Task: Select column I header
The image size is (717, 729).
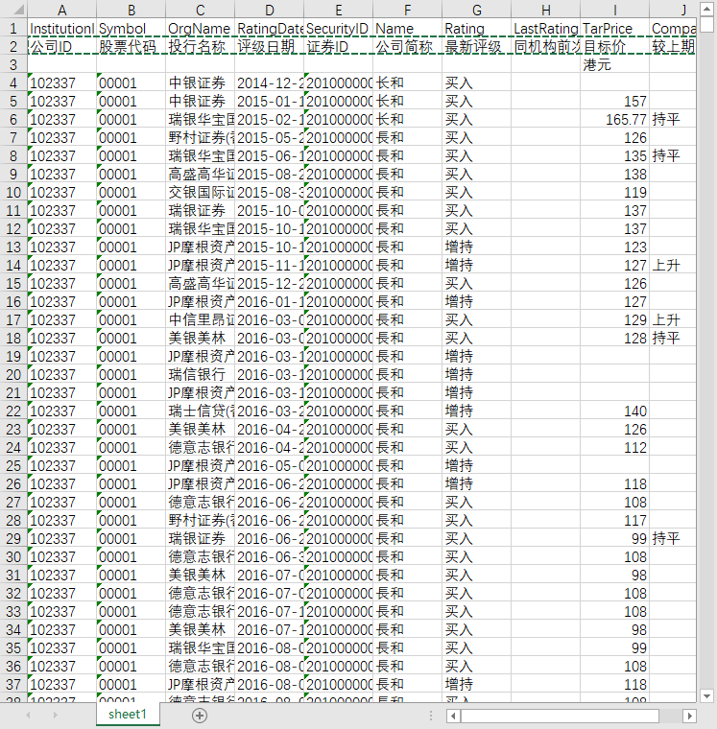Action: click(x=614, y=10)
